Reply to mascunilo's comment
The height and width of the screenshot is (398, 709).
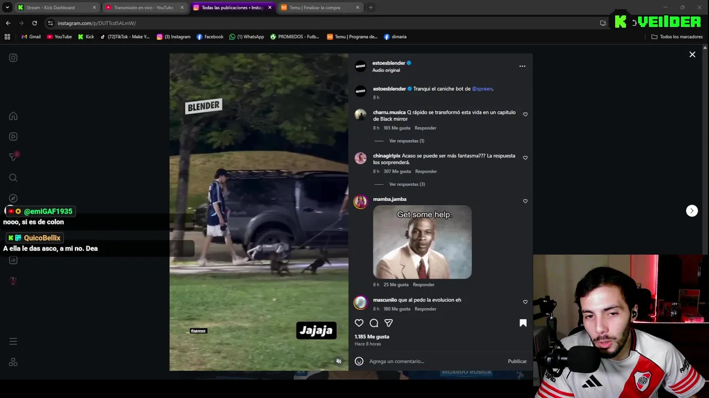425,309
